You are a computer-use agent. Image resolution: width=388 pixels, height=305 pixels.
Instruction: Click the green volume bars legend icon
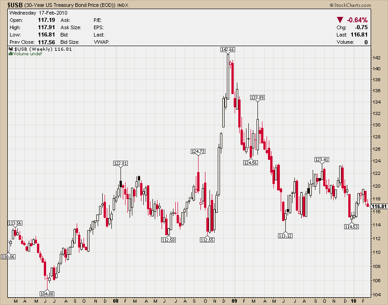(x=10, y=54)
